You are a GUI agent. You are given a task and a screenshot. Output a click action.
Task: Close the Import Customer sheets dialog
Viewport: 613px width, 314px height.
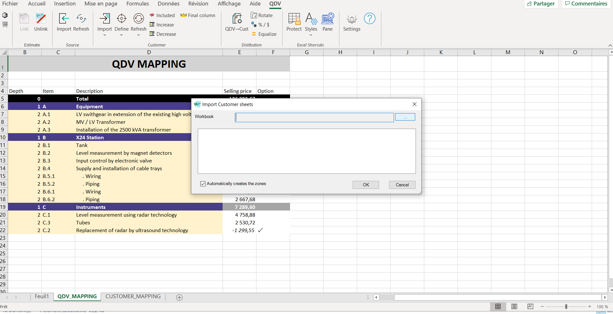tap(415, 104)
